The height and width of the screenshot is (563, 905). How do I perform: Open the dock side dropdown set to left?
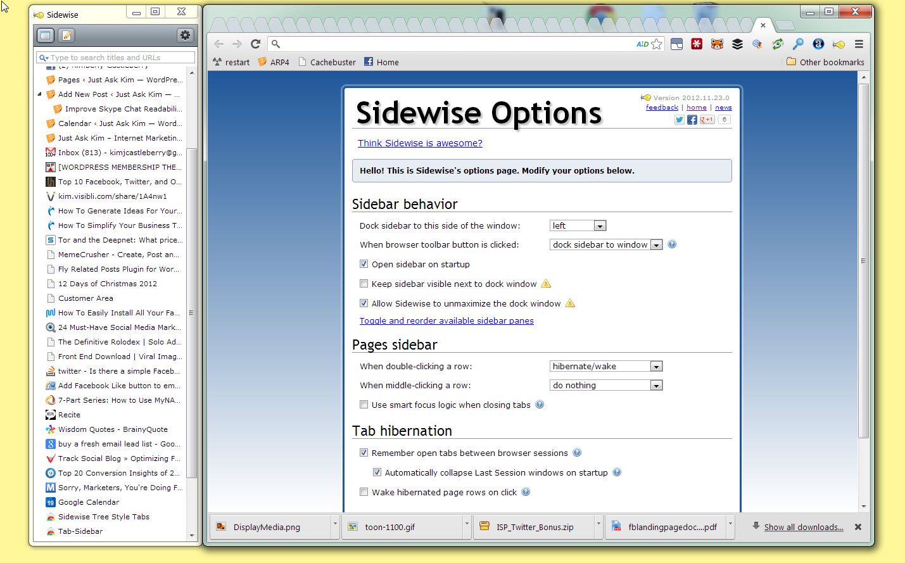click(578, 225)
